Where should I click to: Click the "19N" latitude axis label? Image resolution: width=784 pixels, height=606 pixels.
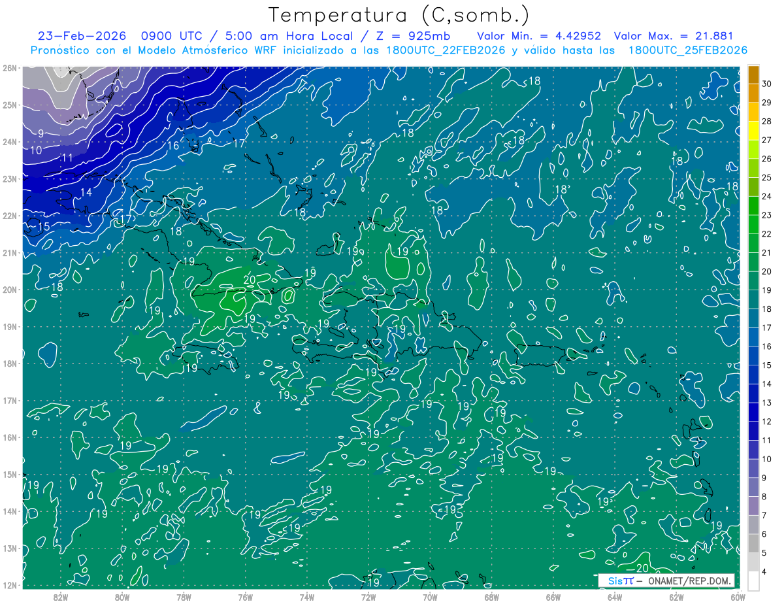pyautogui.click(x=9, y=326)
